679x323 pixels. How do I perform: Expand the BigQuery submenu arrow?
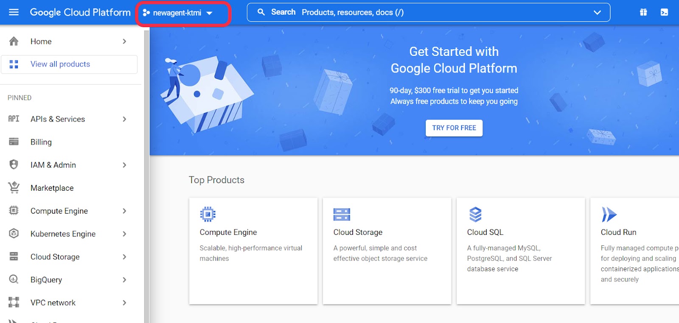(124, 279)
